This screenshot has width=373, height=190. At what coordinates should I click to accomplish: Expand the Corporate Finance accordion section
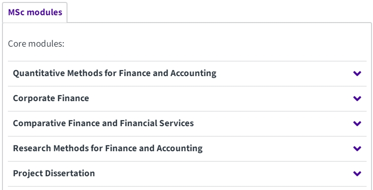(187, 99)
